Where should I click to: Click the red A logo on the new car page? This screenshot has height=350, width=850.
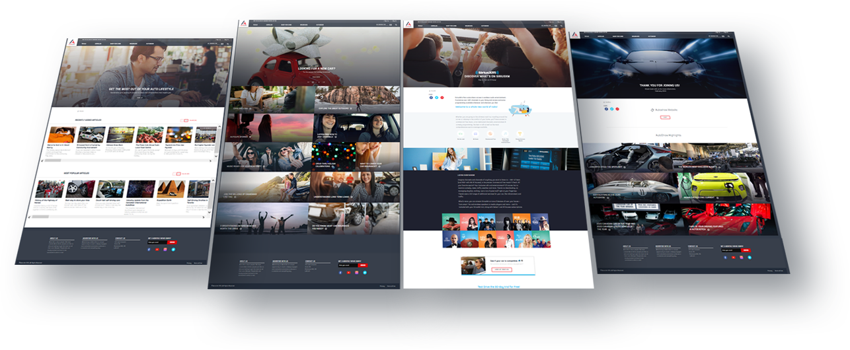coord(243,24)
